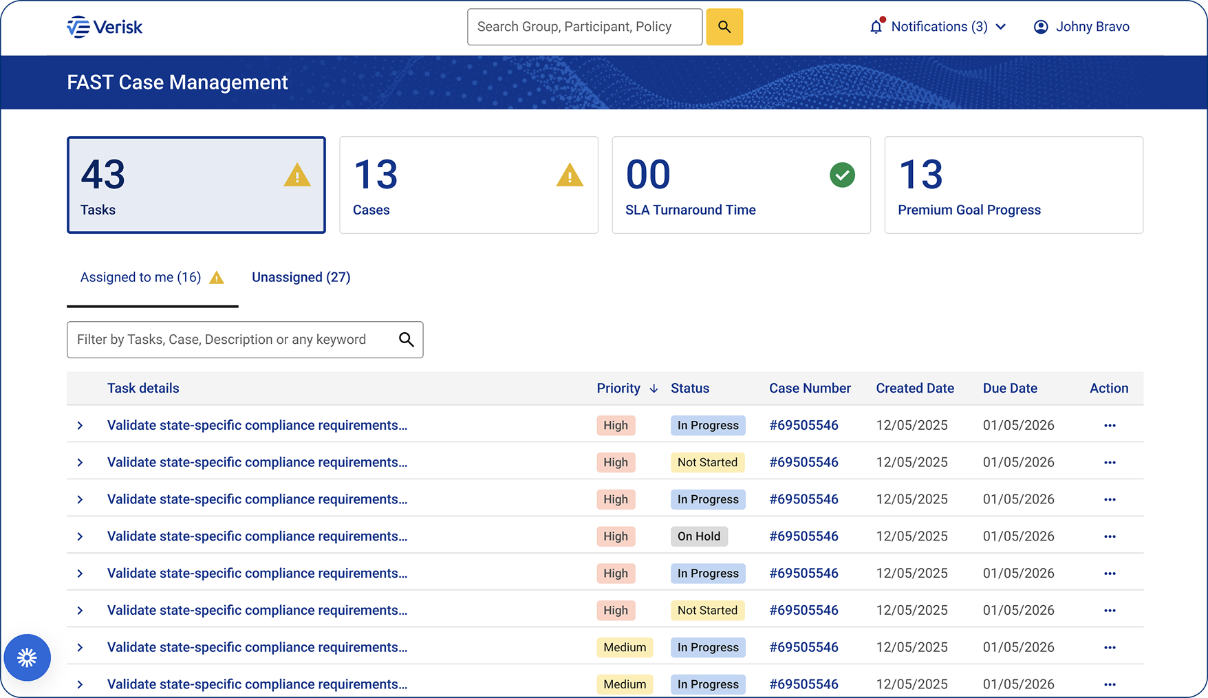1208x698 pixels.
Task: Click the Status column header
Action: pyautogui.click(x=690, y=389)
